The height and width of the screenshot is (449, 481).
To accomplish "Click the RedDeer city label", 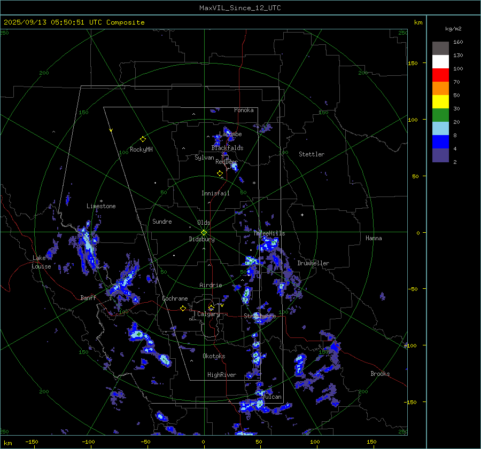I will point(227,162).
